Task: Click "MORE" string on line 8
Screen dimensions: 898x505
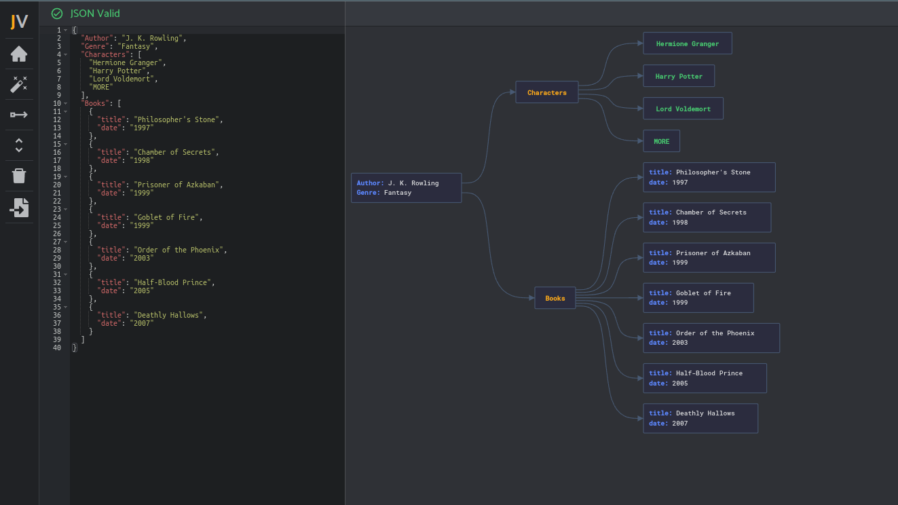Action: click(x=101, y=88)
